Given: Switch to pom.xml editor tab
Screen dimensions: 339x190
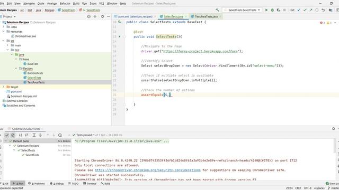Looking at the screenshot, I should tap(135, 16).
